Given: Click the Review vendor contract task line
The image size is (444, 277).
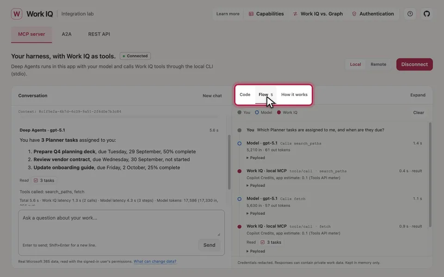Looking at the screenshot, I should [x=111, y=160].
